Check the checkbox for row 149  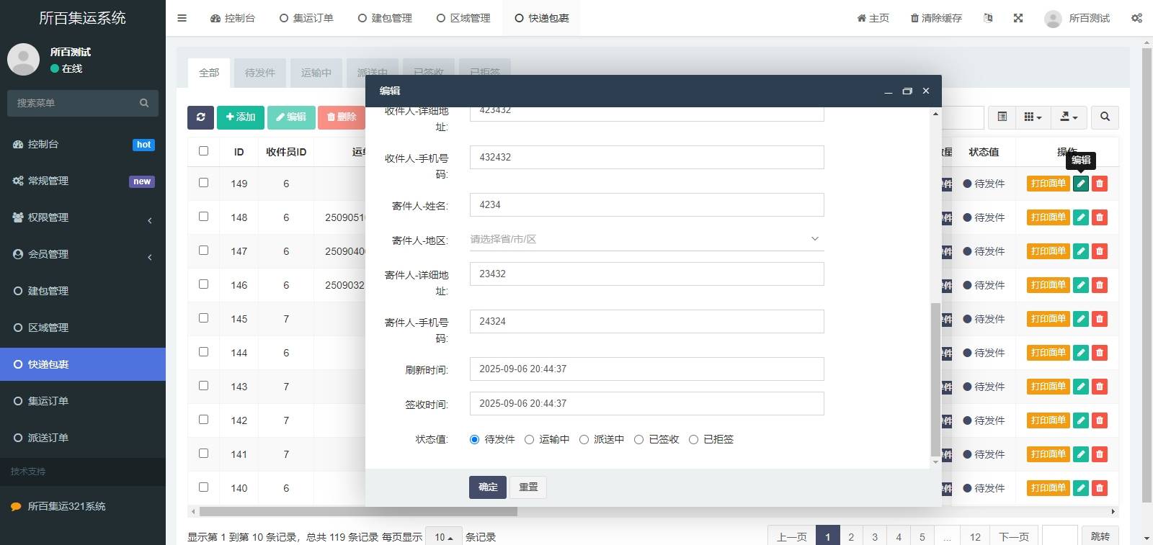pyautogui.click(x=203, y=183)
